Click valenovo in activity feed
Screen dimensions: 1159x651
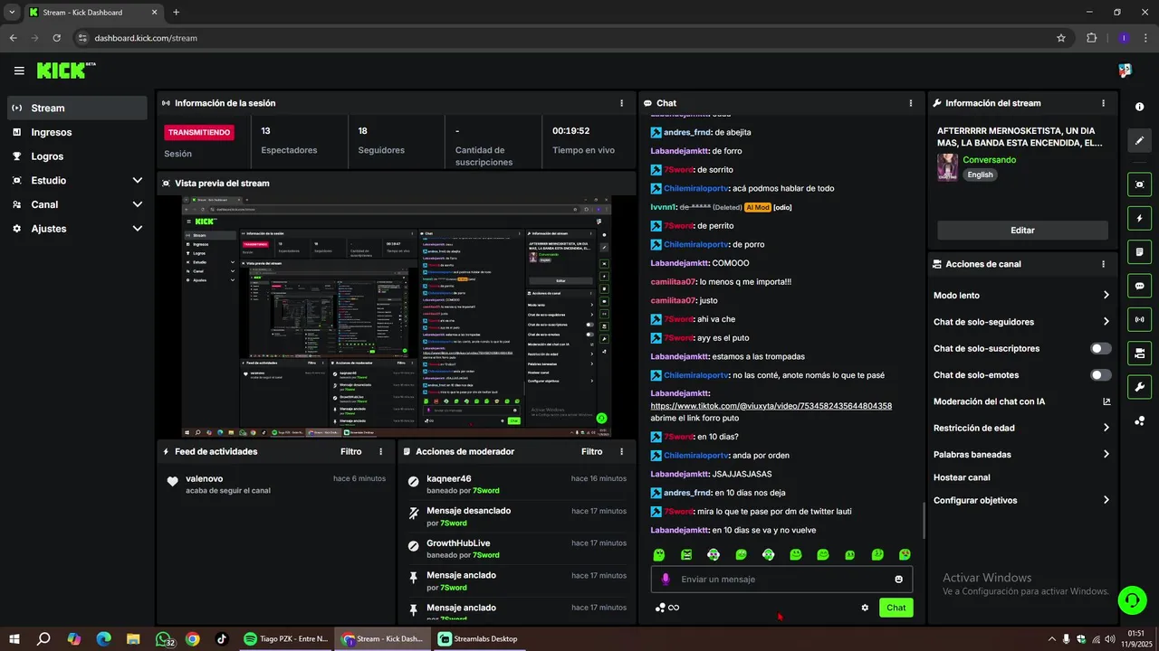tap(204, 478)
